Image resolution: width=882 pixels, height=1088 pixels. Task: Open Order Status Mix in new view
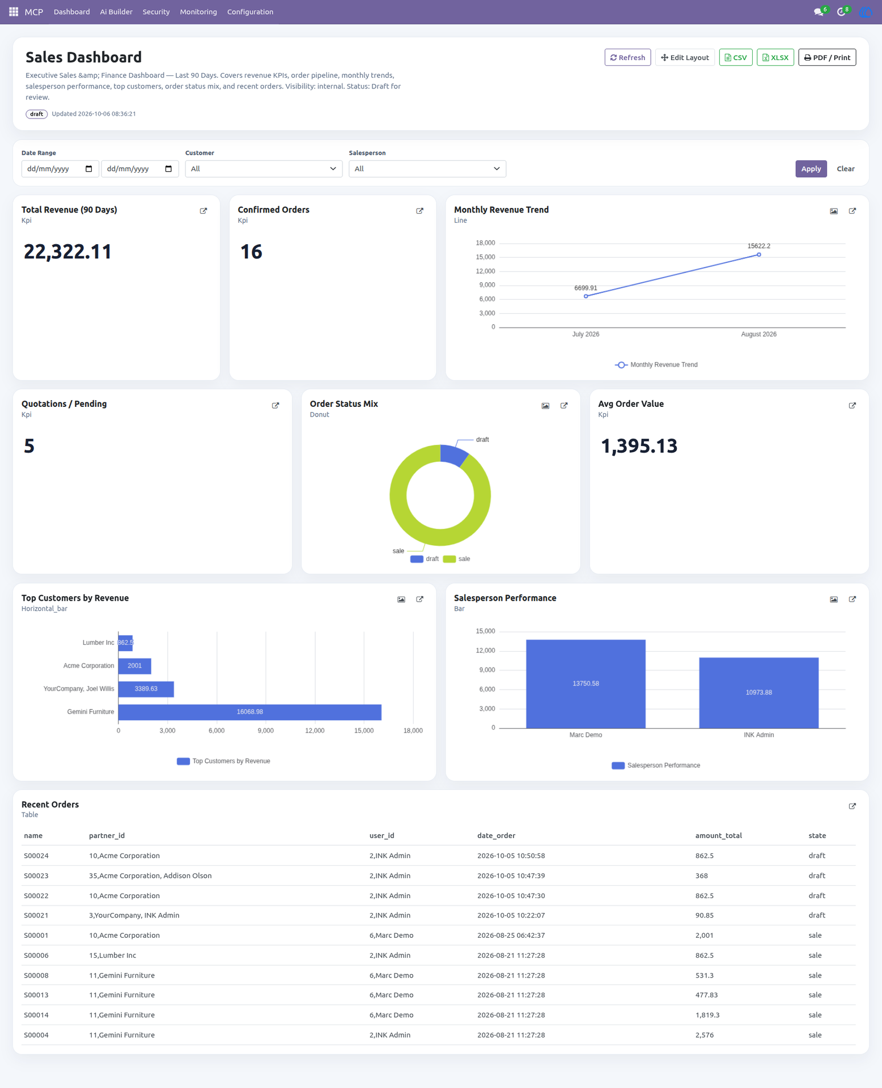pyautogui.click(x=564, y=405)
